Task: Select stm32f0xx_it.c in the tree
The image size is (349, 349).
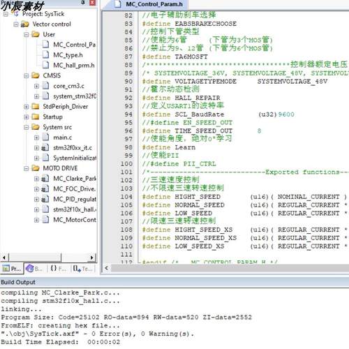Action: 73,147
